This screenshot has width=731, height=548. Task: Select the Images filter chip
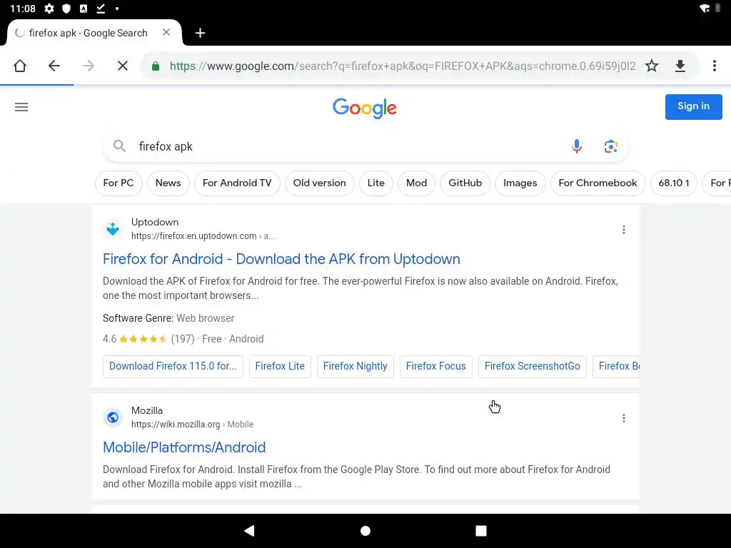click(520, 183)
